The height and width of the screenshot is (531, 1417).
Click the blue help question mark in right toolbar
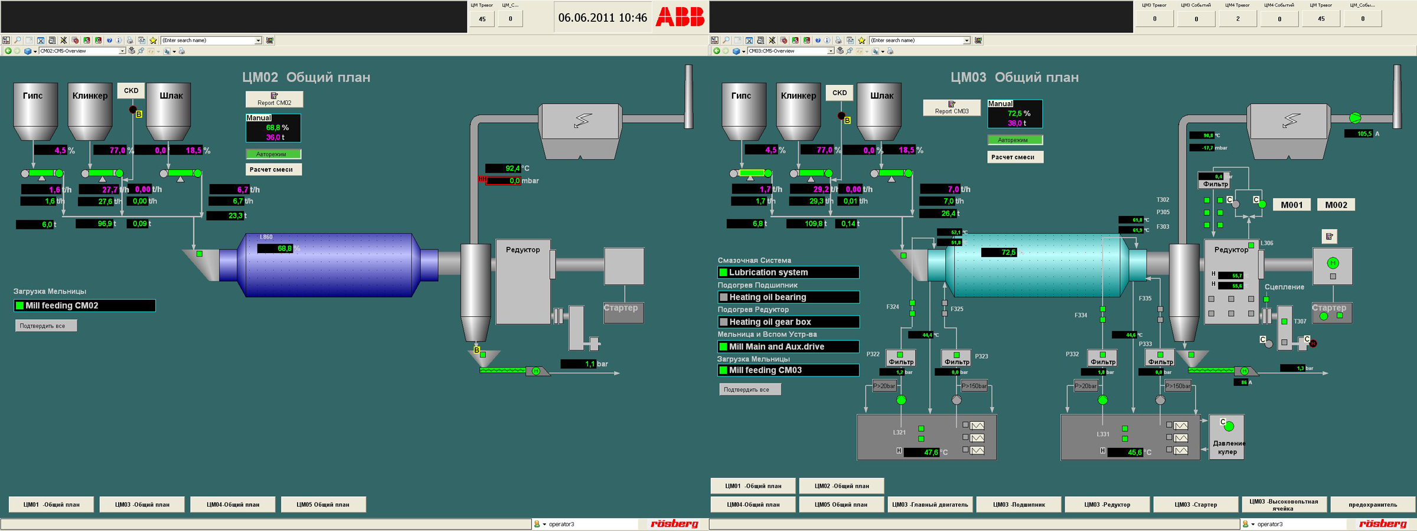point(818,40)
